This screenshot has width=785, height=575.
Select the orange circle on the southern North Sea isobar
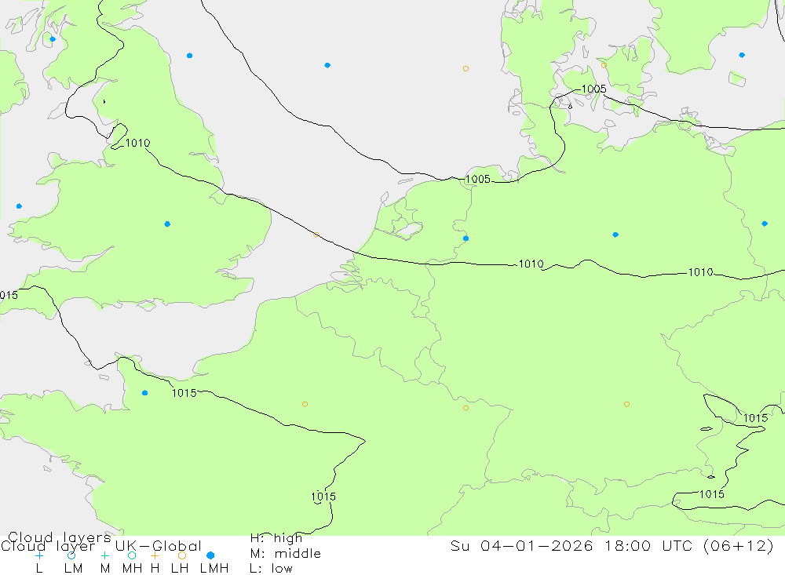[x=316, y=235]
